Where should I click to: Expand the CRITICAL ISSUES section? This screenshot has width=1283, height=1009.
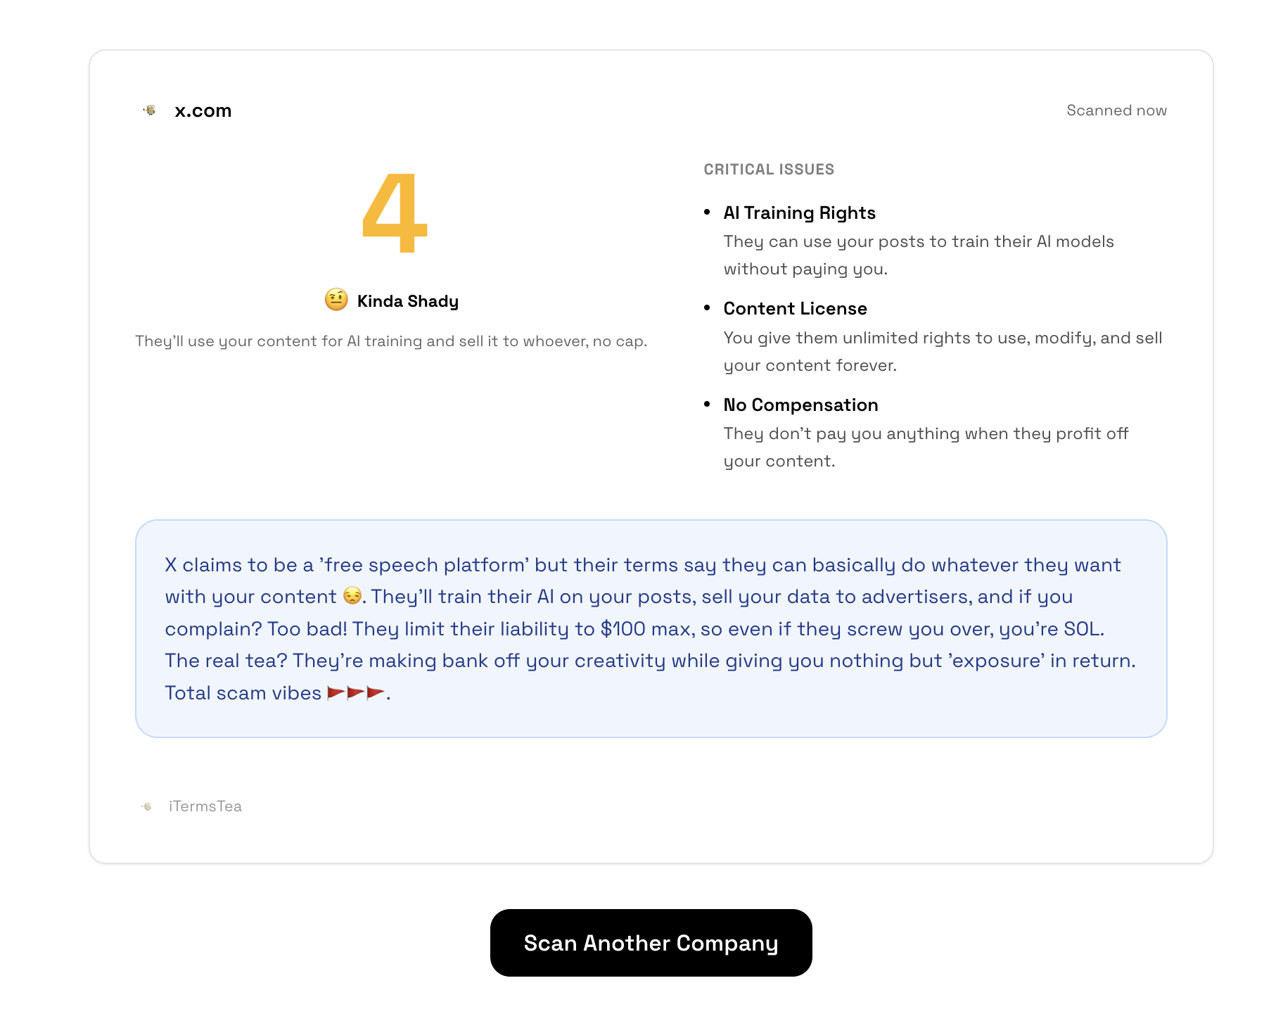tap(768, 169)
